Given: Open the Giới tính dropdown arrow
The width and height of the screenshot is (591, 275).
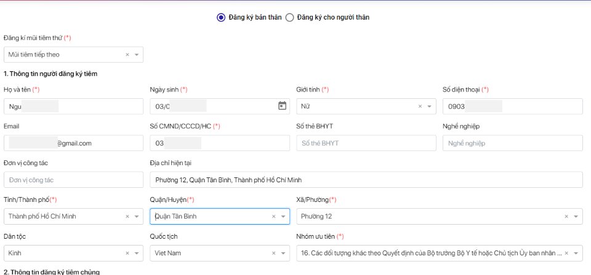Looking at the screenshot, I should point(430,106).
